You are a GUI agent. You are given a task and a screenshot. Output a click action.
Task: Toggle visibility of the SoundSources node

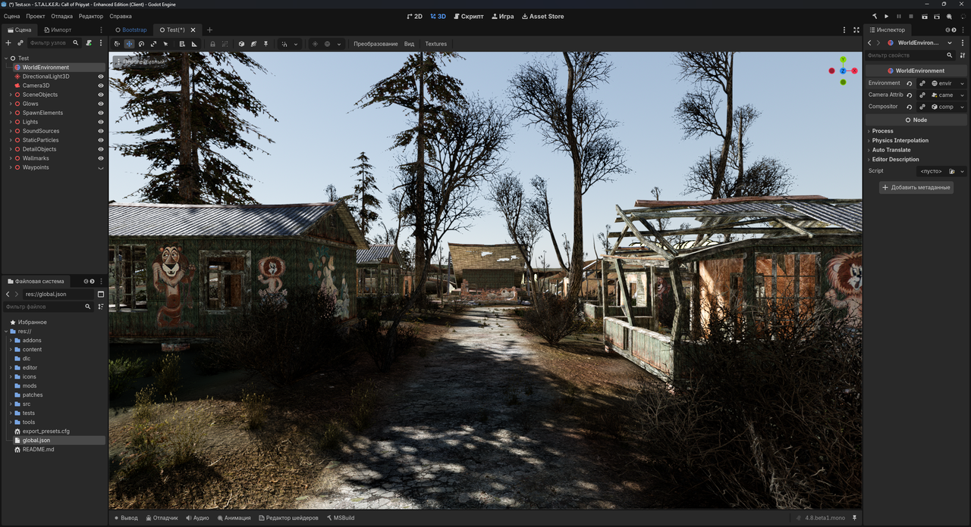click(x=101, y=131)
